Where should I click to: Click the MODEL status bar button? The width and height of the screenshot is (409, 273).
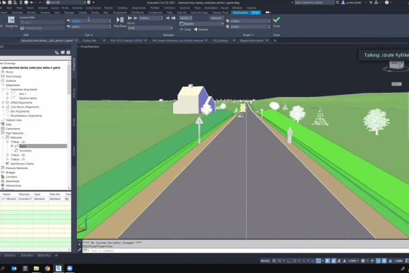(x=265, y=261)
